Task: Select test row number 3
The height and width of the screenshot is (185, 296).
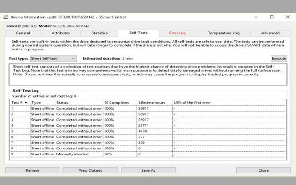Action: pos(148,120)
